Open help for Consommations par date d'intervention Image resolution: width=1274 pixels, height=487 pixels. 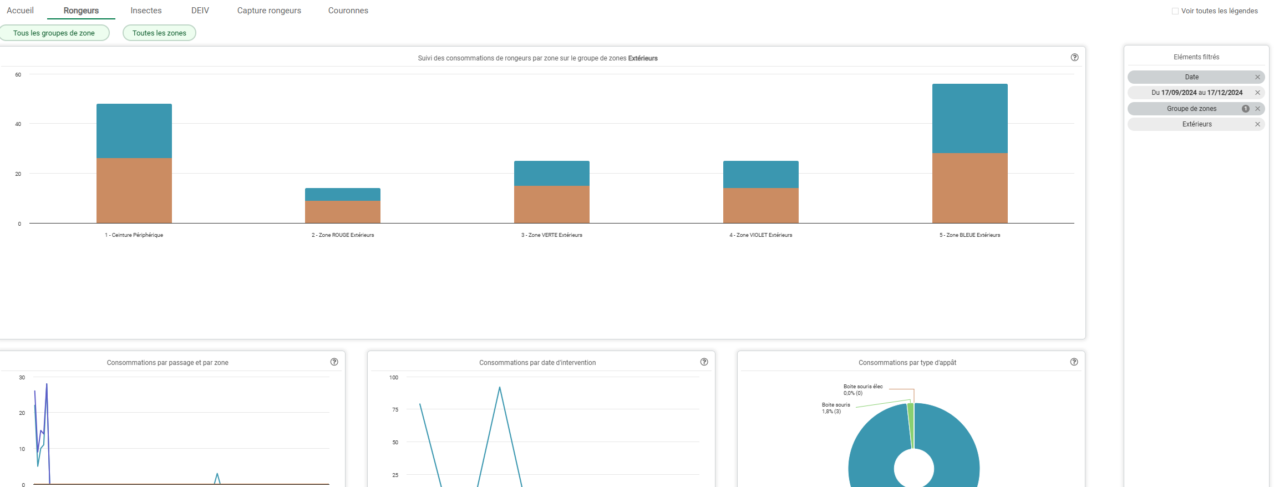tap(704, 362)
